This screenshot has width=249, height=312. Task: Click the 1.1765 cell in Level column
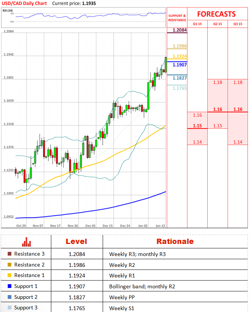point(77,308)
